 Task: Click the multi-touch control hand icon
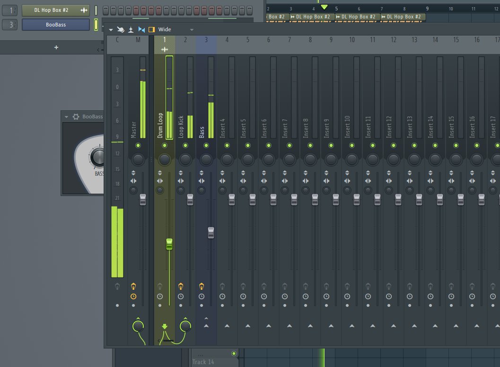pyautogui.click(x=121, y=30)
